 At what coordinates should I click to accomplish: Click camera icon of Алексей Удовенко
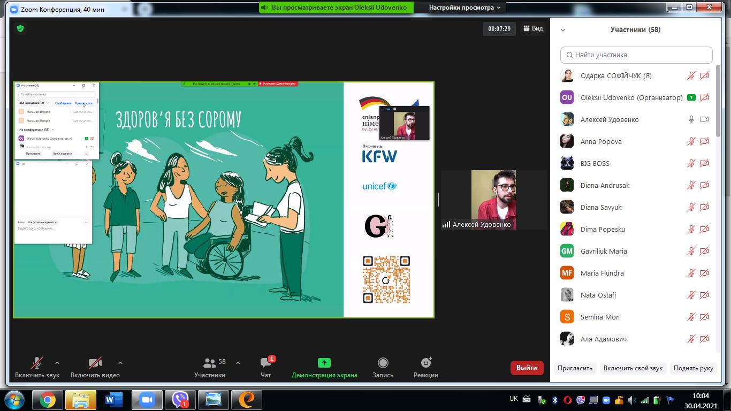(704, 119)
